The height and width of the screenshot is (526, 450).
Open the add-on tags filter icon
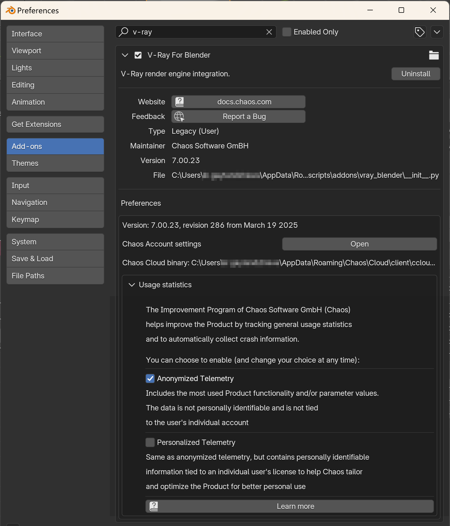[x=420, y=32]
